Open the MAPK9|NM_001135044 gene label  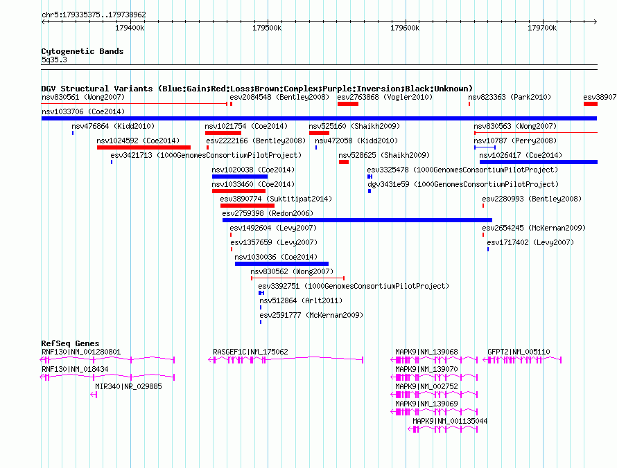tap(450, 421)
